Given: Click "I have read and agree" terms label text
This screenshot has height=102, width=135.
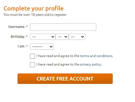Looking at the screenshot, I should pyautogui.click(x=53, y=56).
